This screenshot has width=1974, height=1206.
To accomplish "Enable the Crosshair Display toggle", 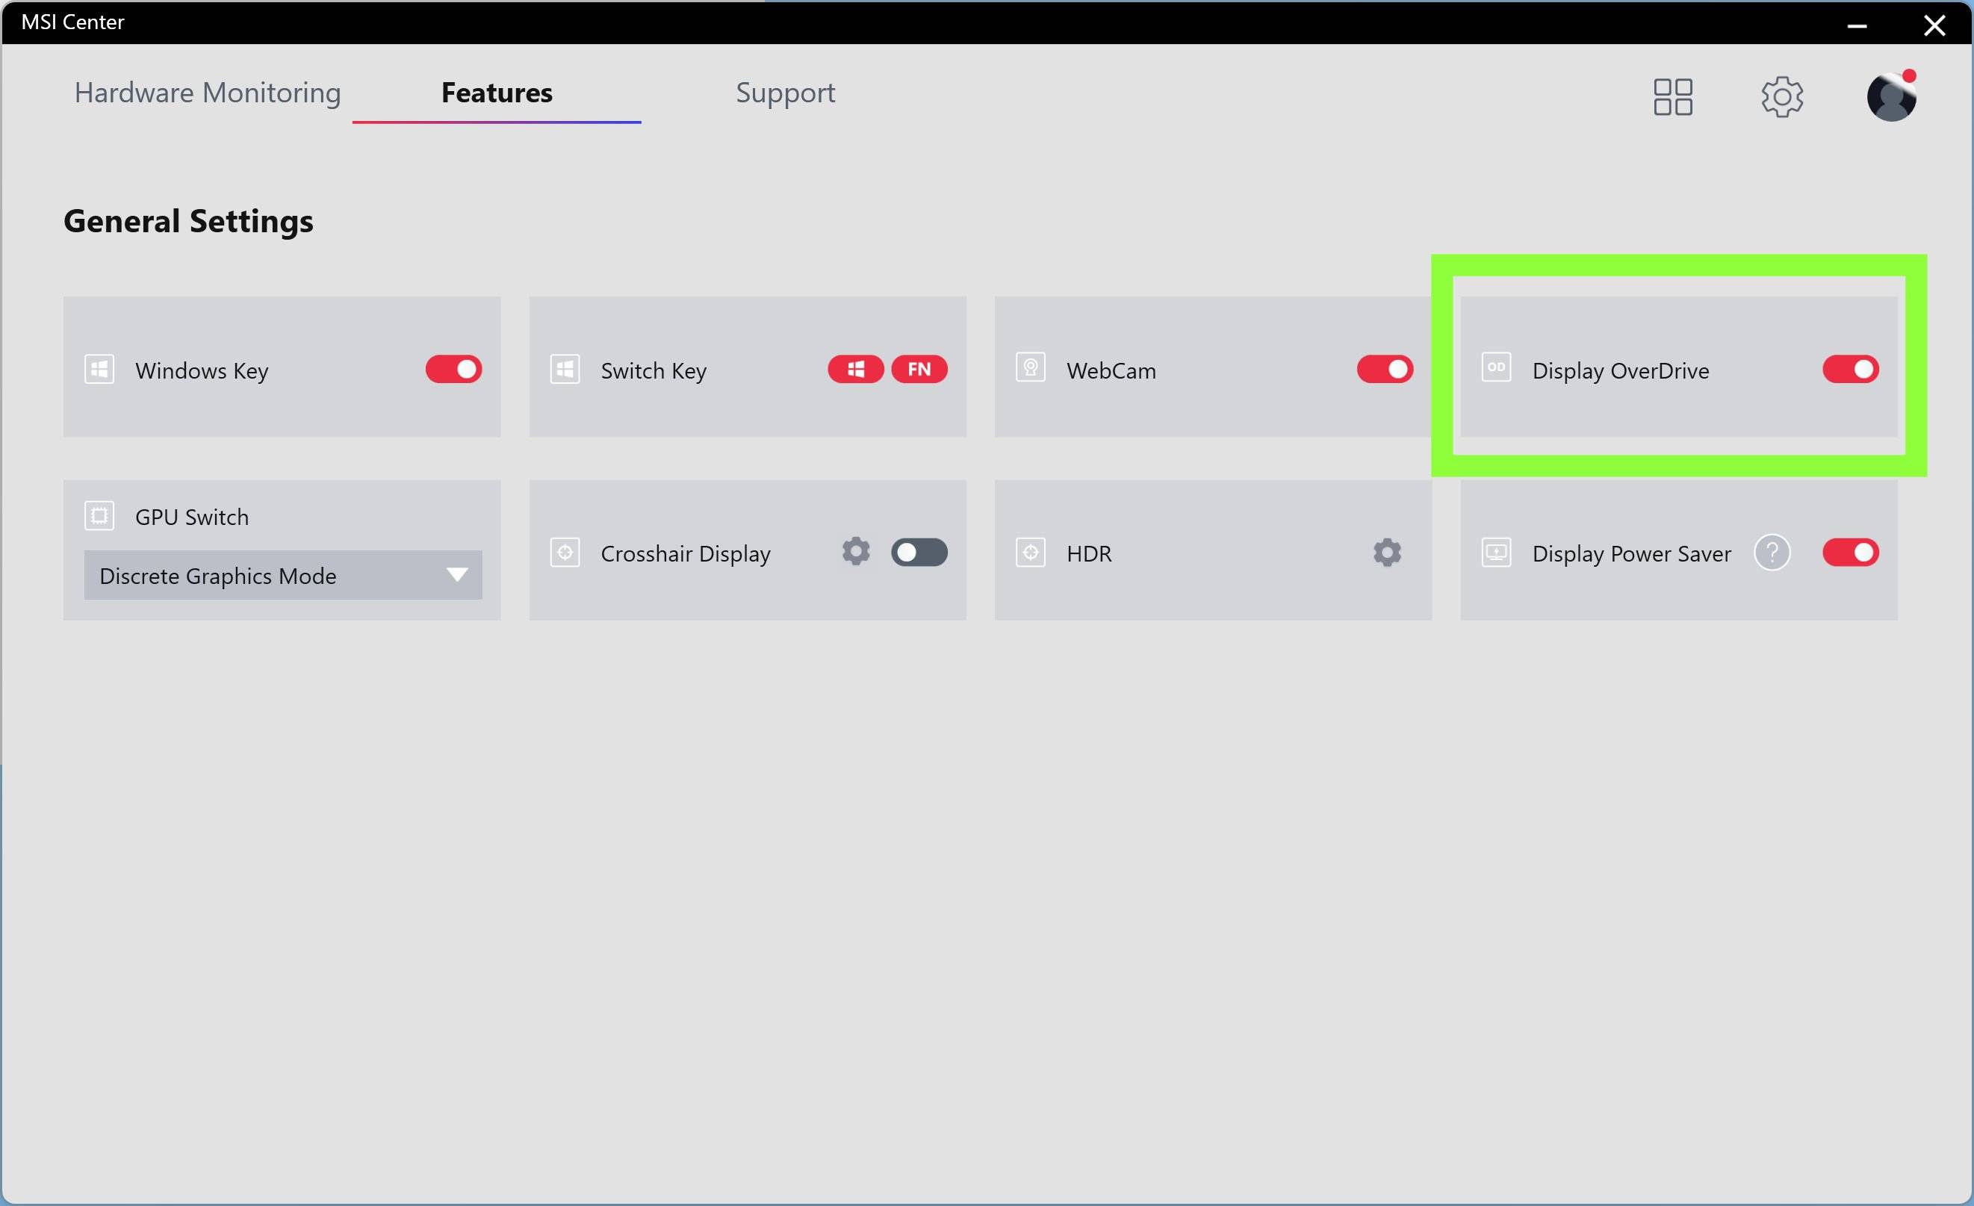I will pyautogui.click(x=919, y=553).
